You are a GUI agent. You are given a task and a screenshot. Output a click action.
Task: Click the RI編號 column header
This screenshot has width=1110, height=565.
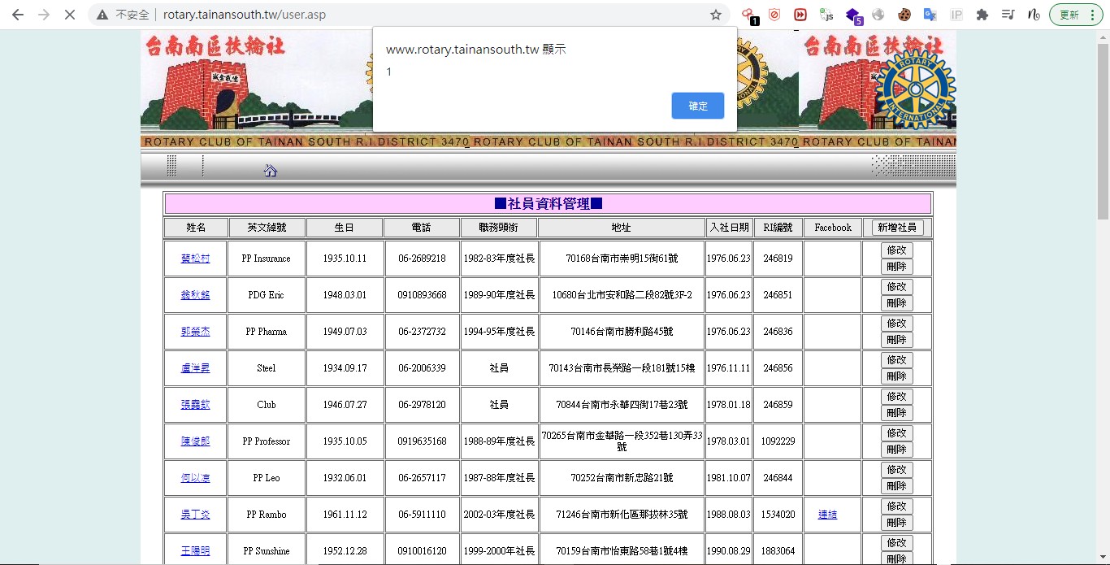click(x=778, y=228)
